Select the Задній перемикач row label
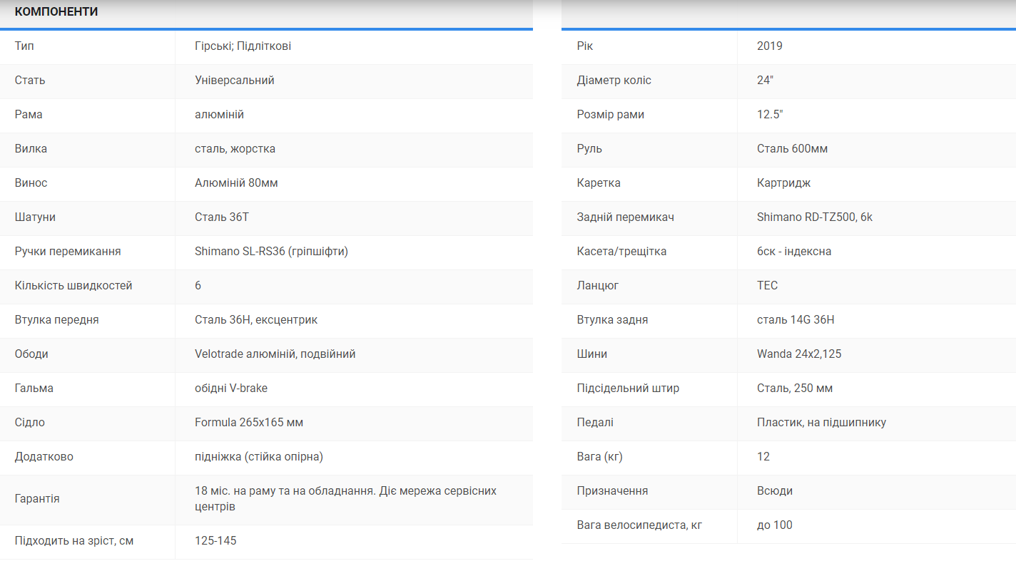This screenshot has width=1016, height=561. coord(625,217)
